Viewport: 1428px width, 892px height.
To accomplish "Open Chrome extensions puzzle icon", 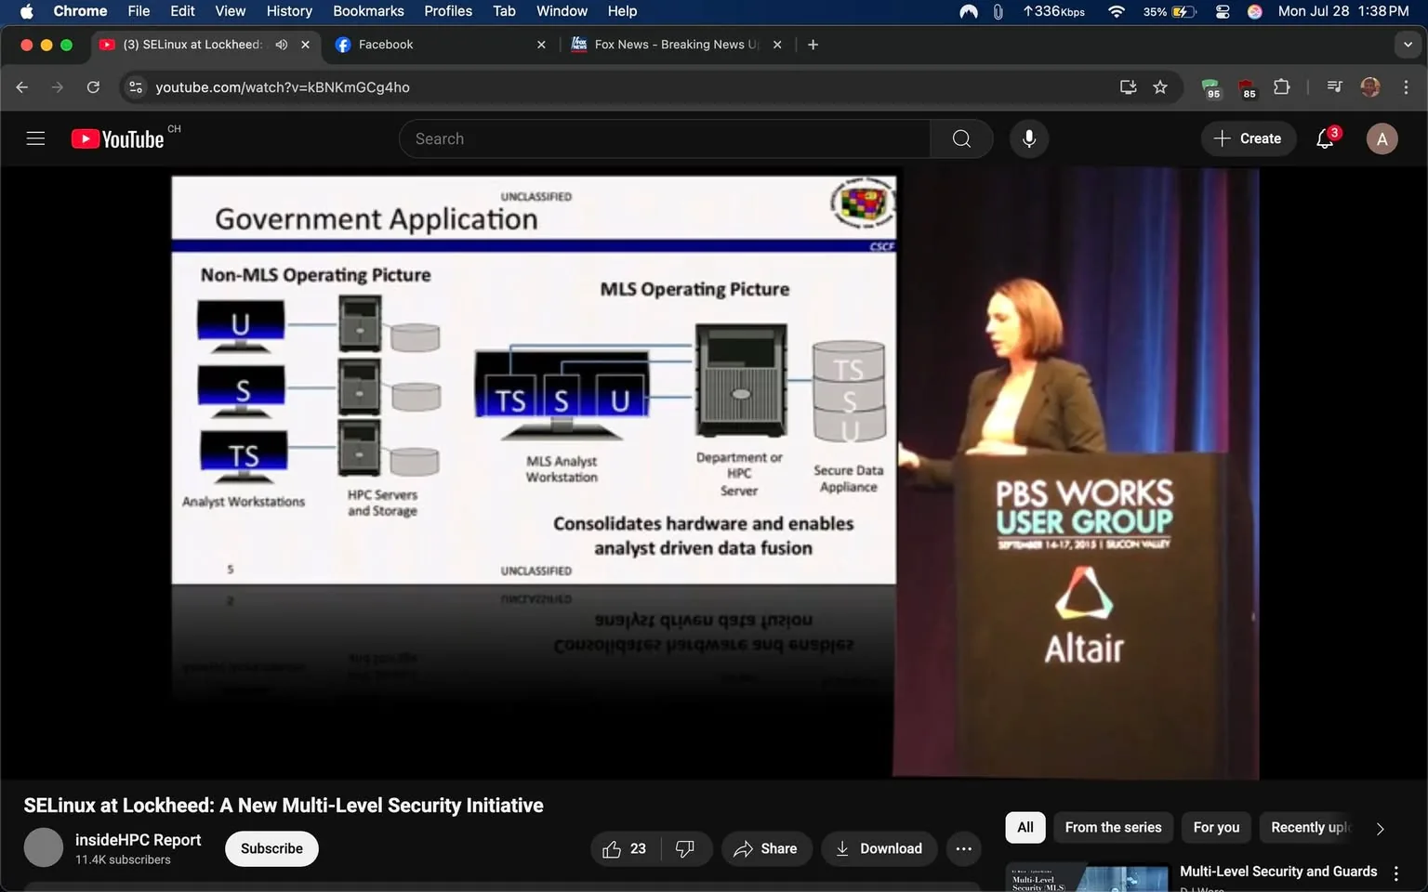I will pos(1281,86).
